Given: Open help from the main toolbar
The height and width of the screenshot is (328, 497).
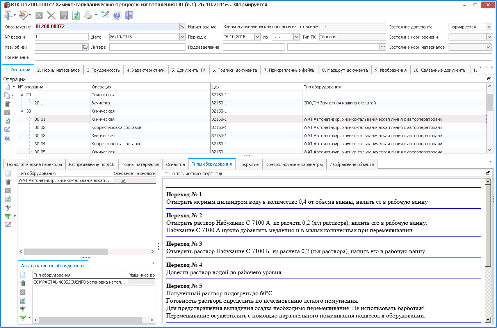Looking at the screenshot, I should [x=117, y=16].
